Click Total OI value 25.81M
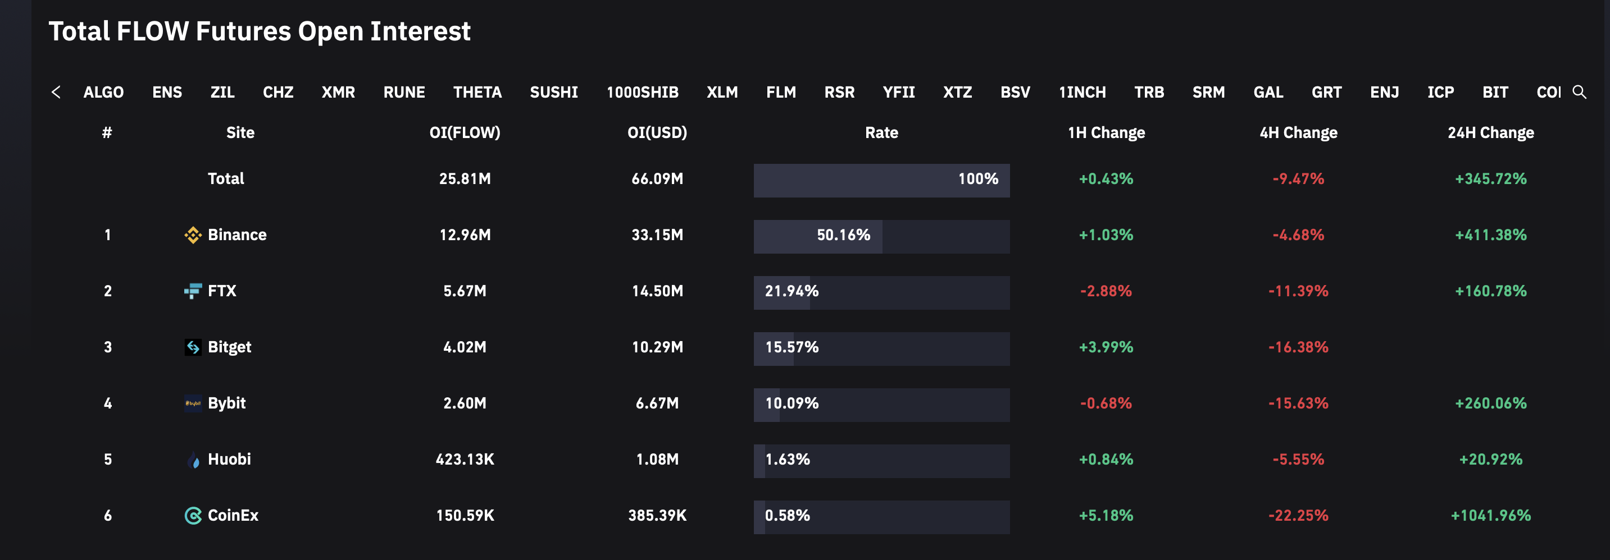Screen dimensions: 1610x560 click(x=465, y=179)
